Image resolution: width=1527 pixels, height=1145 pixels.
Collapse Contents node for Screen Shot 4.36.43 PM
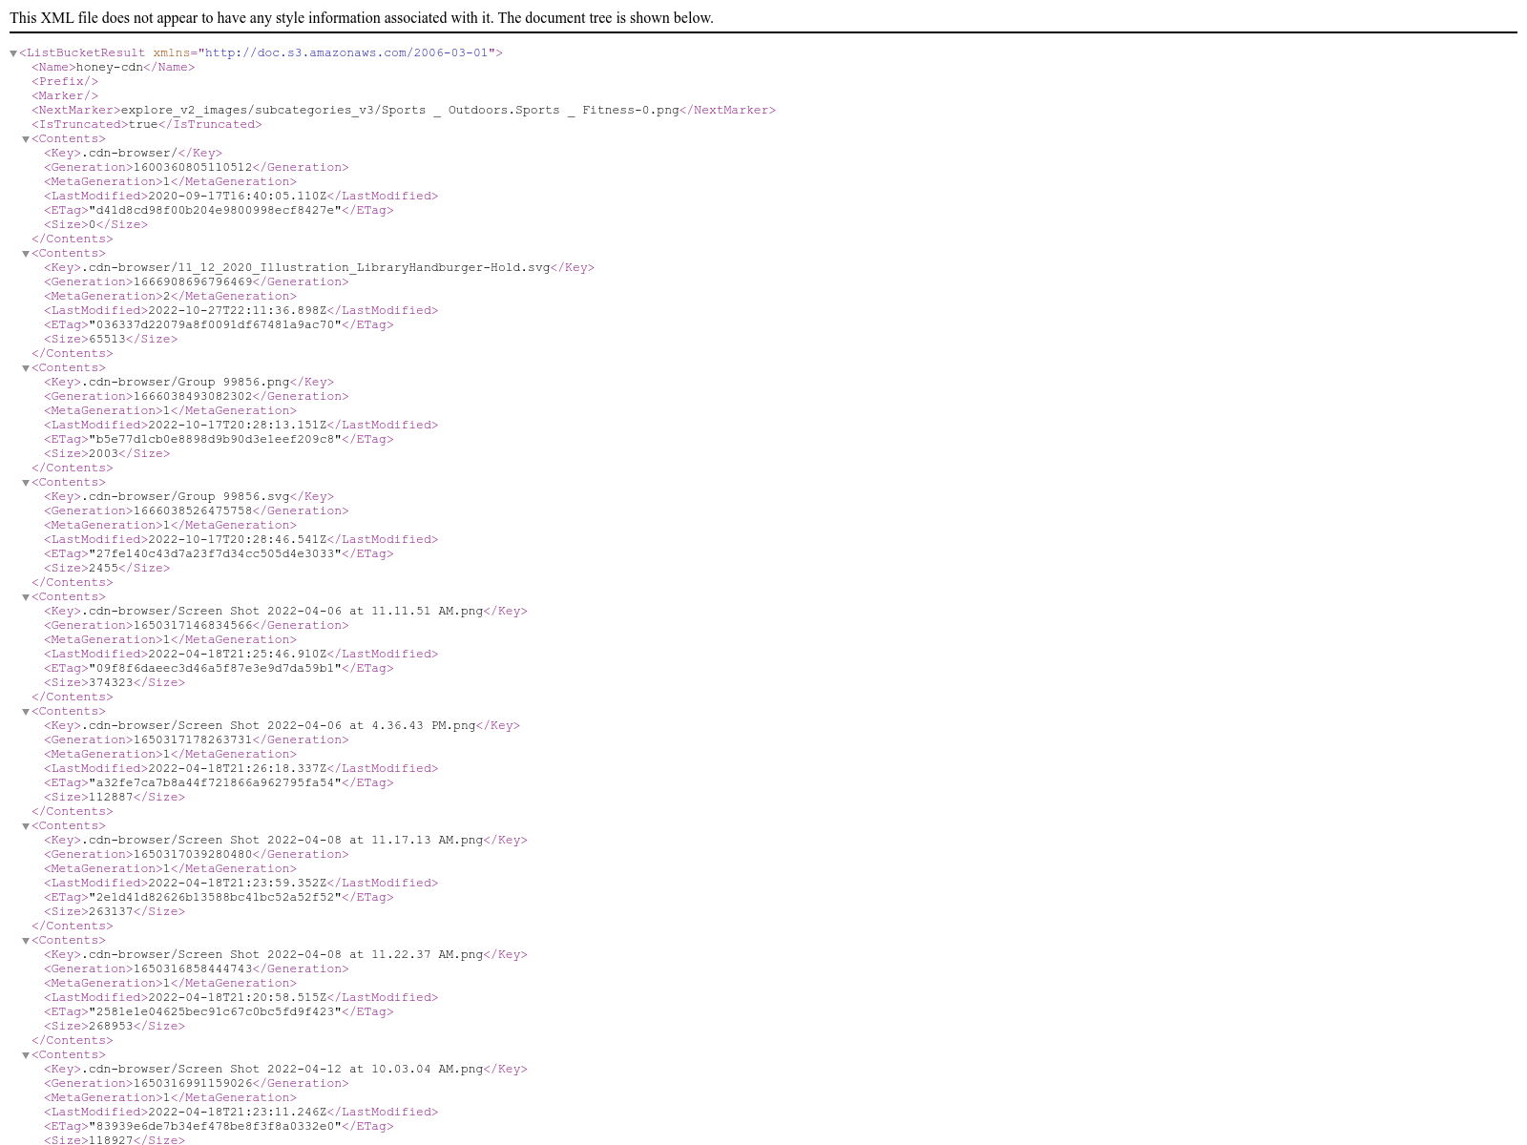(x=26, y=712)
